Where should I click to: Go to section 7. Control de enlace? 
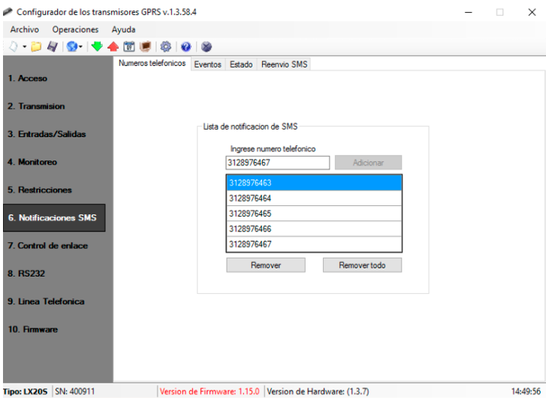(x=48, y=245)
